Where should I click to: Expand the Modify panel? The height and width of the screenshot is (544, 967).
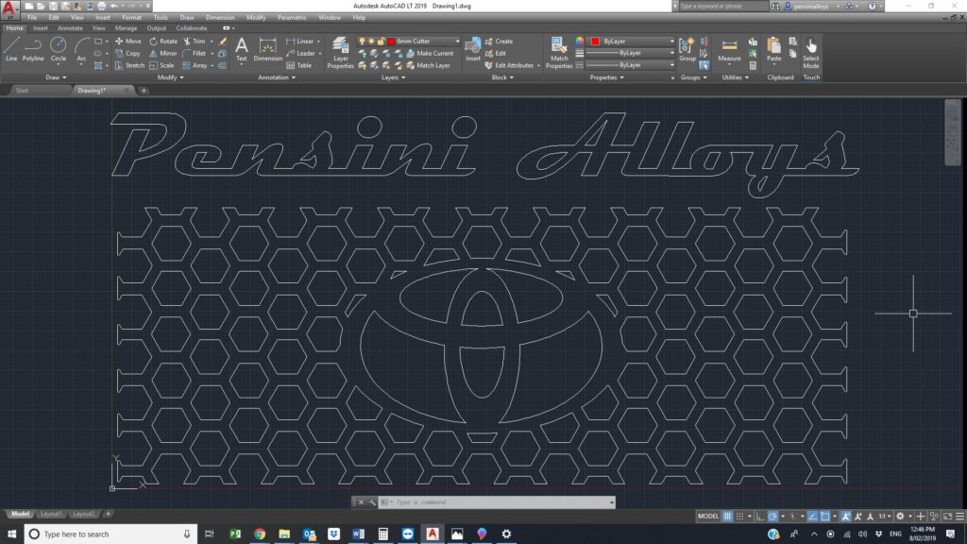click(x=171, y=77)
